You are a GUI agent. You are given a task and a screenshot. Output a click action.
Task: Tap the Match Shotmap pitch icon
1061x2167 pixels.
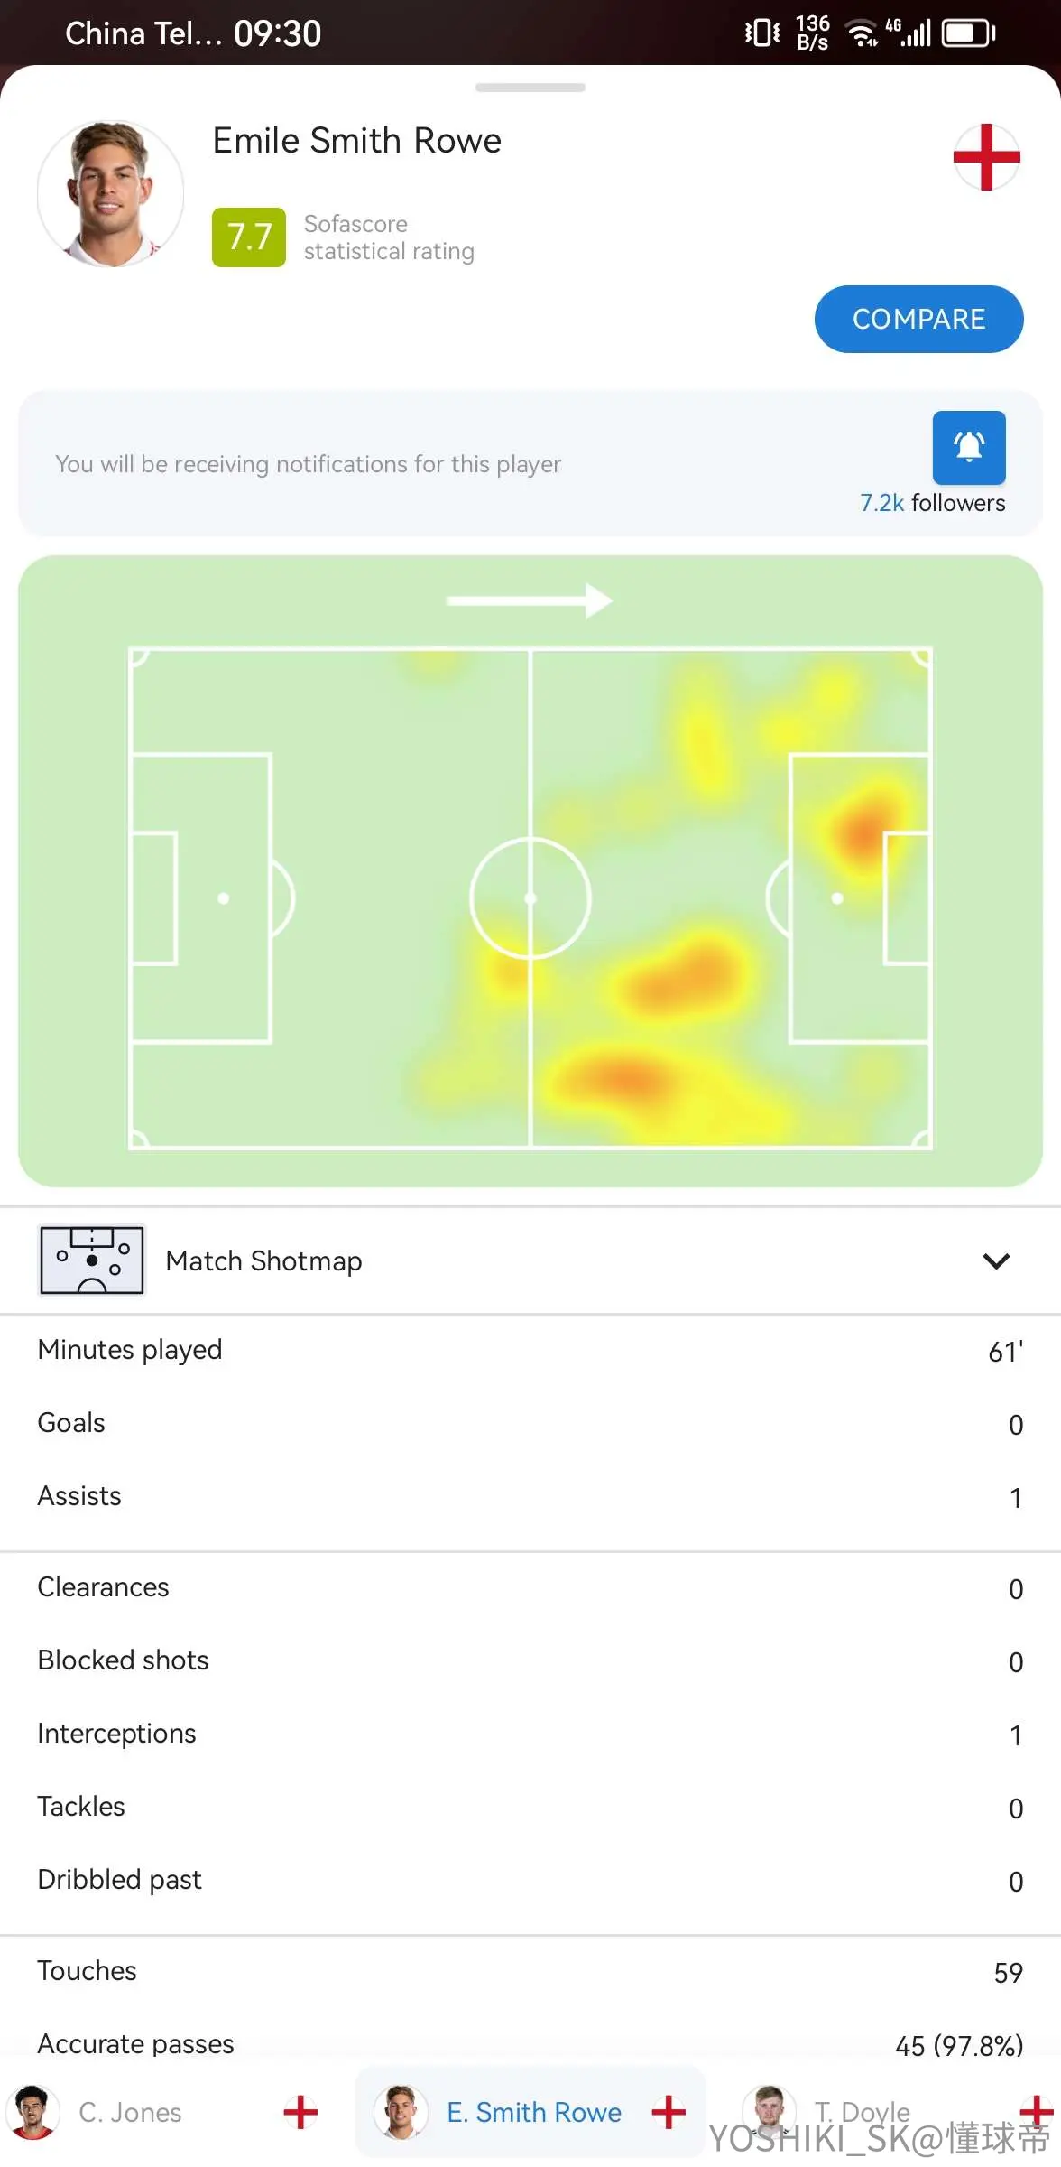point(91,1260)
